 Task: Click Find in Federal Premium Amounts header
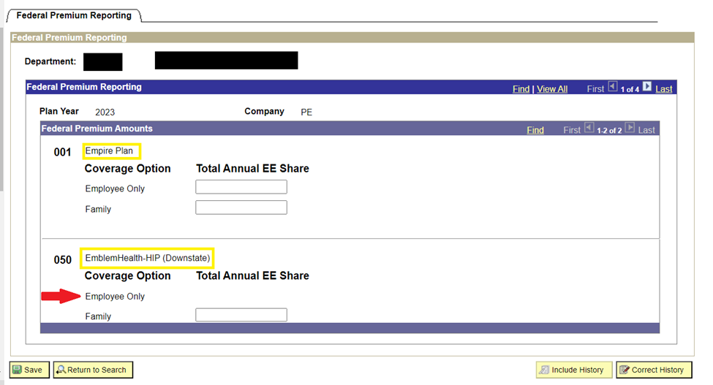coord(535,130)
